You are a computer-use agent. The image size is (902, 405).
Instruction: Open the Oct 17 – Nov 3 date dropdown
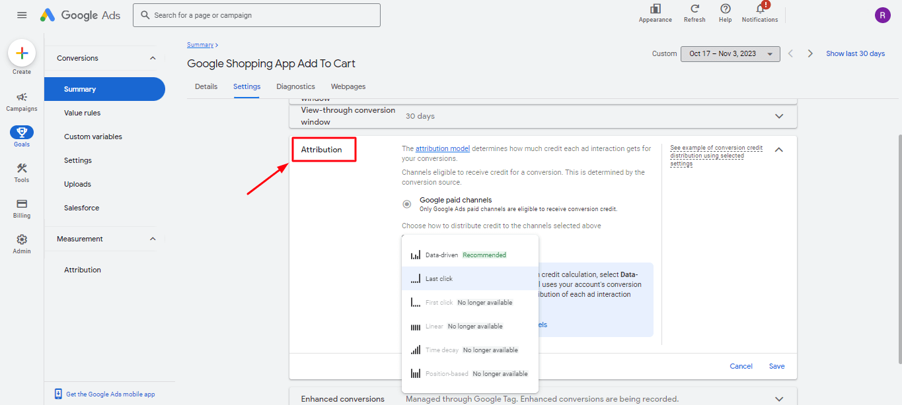point(730,53)
